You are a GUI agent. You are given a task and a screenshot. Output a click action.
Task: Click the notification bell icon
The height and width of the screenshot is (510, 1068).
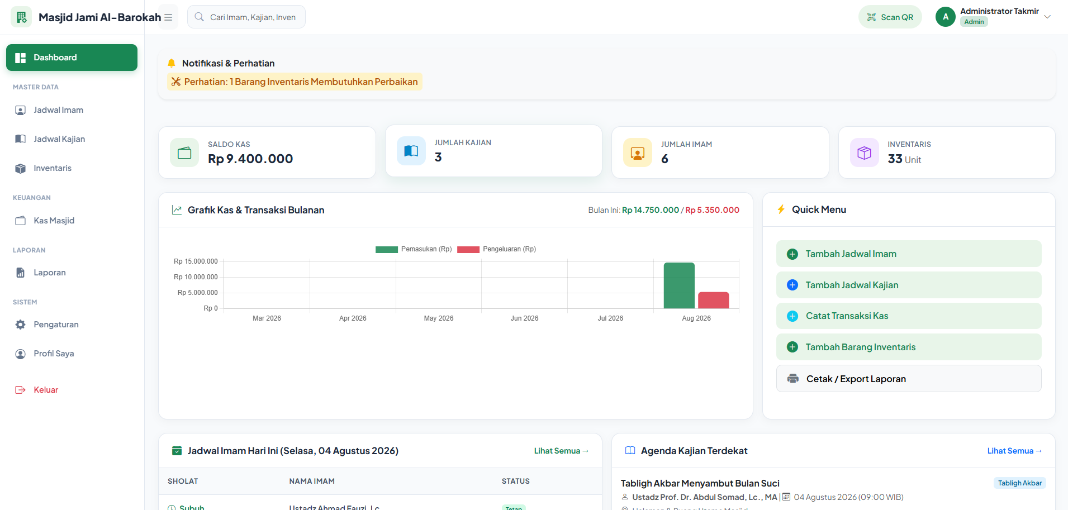pos(172,63)
